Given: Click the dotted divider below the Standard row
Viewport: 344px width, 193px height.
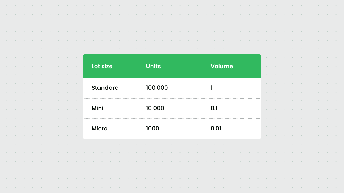Looking at the screenshot, I should 172,98.
